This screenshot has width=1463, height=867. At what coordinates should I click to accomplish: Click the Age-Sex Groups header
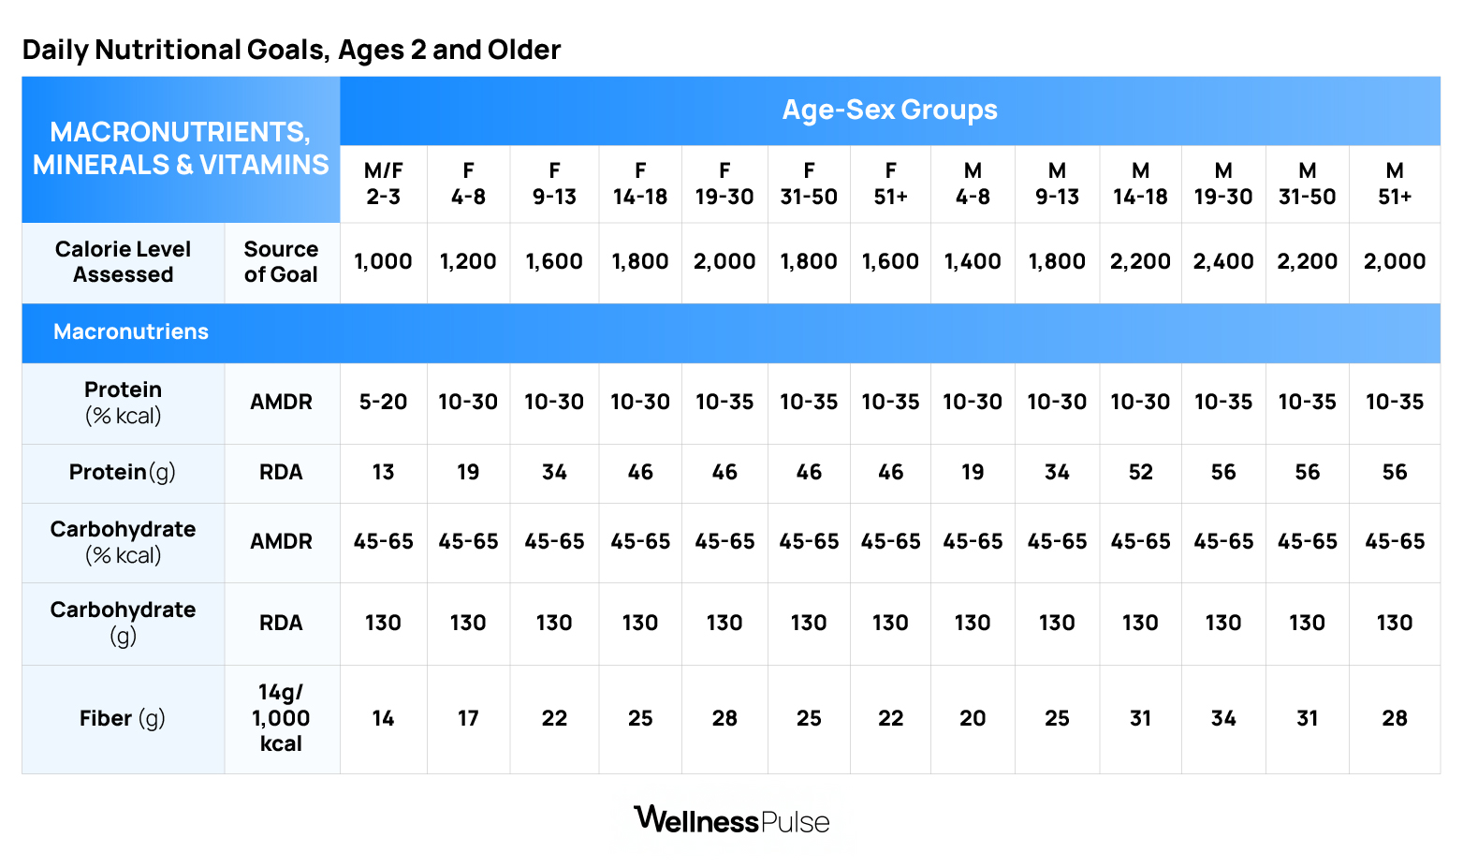pos(889,110)
